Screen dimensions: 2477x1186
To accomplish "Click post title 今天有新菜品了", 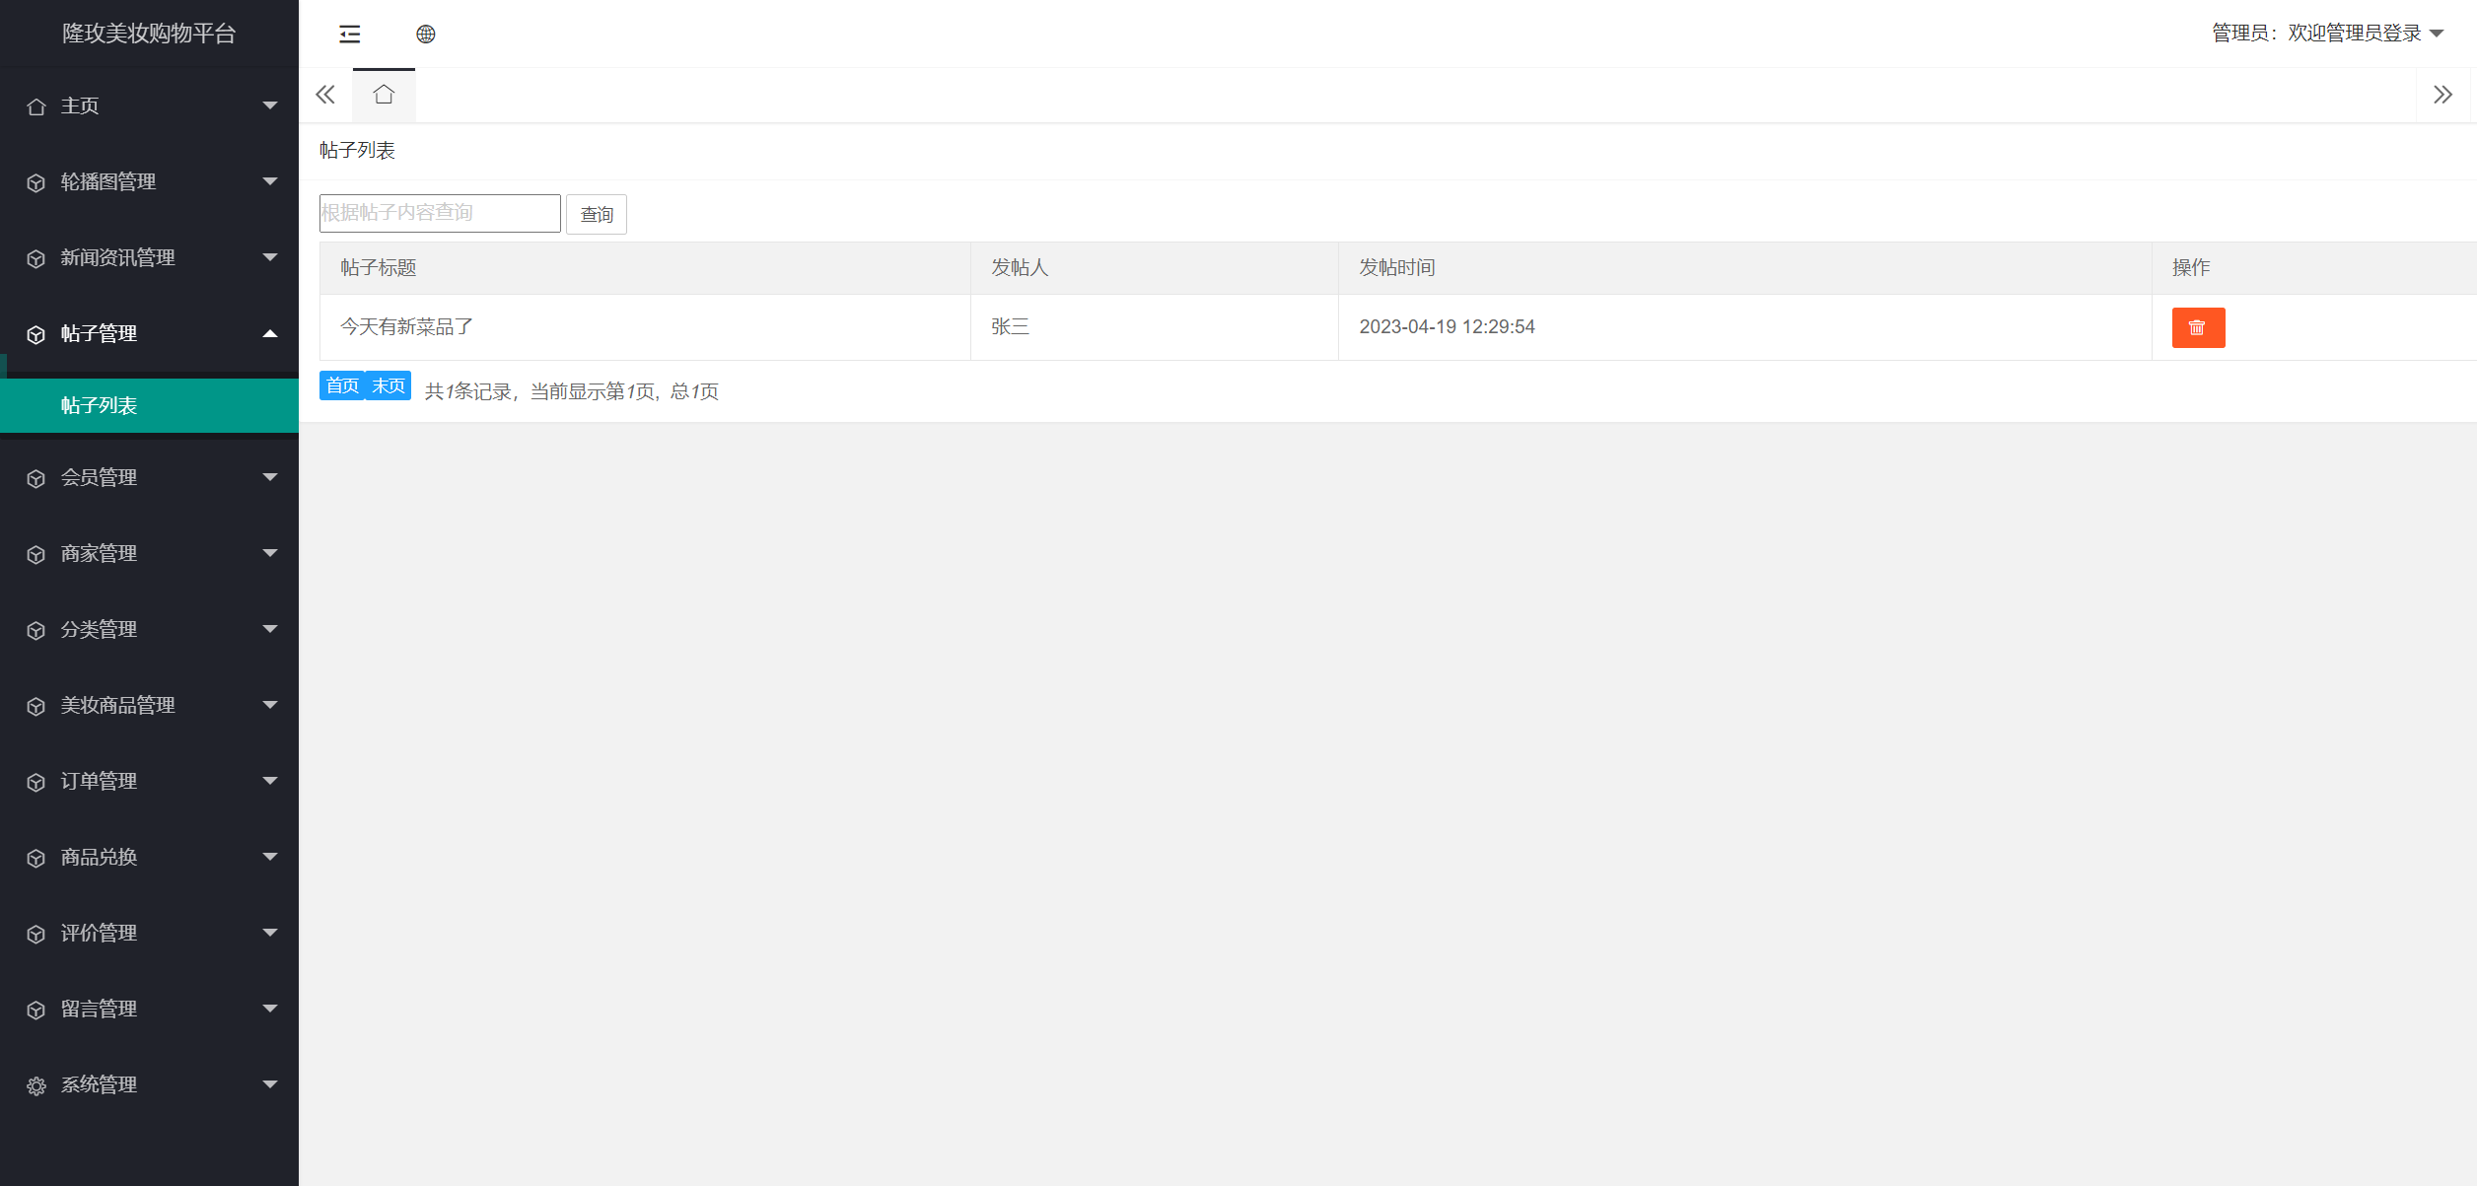I will click(x=406, y=326).
